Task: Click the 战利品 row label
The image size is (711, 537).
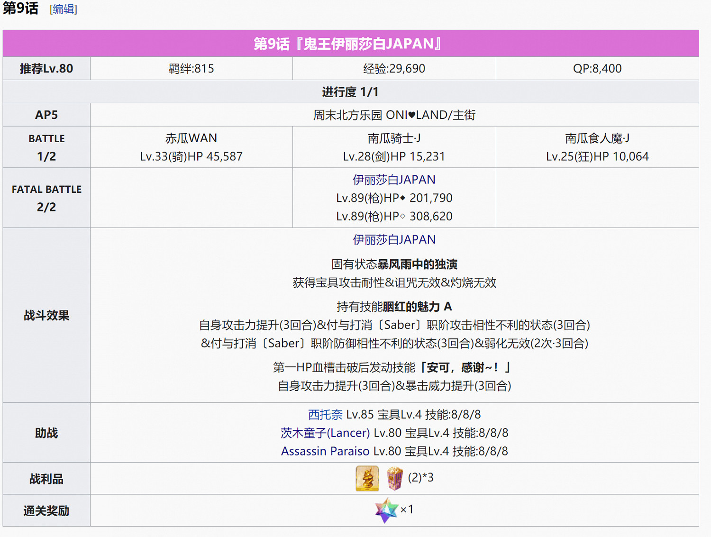Action: coord(46,478)
